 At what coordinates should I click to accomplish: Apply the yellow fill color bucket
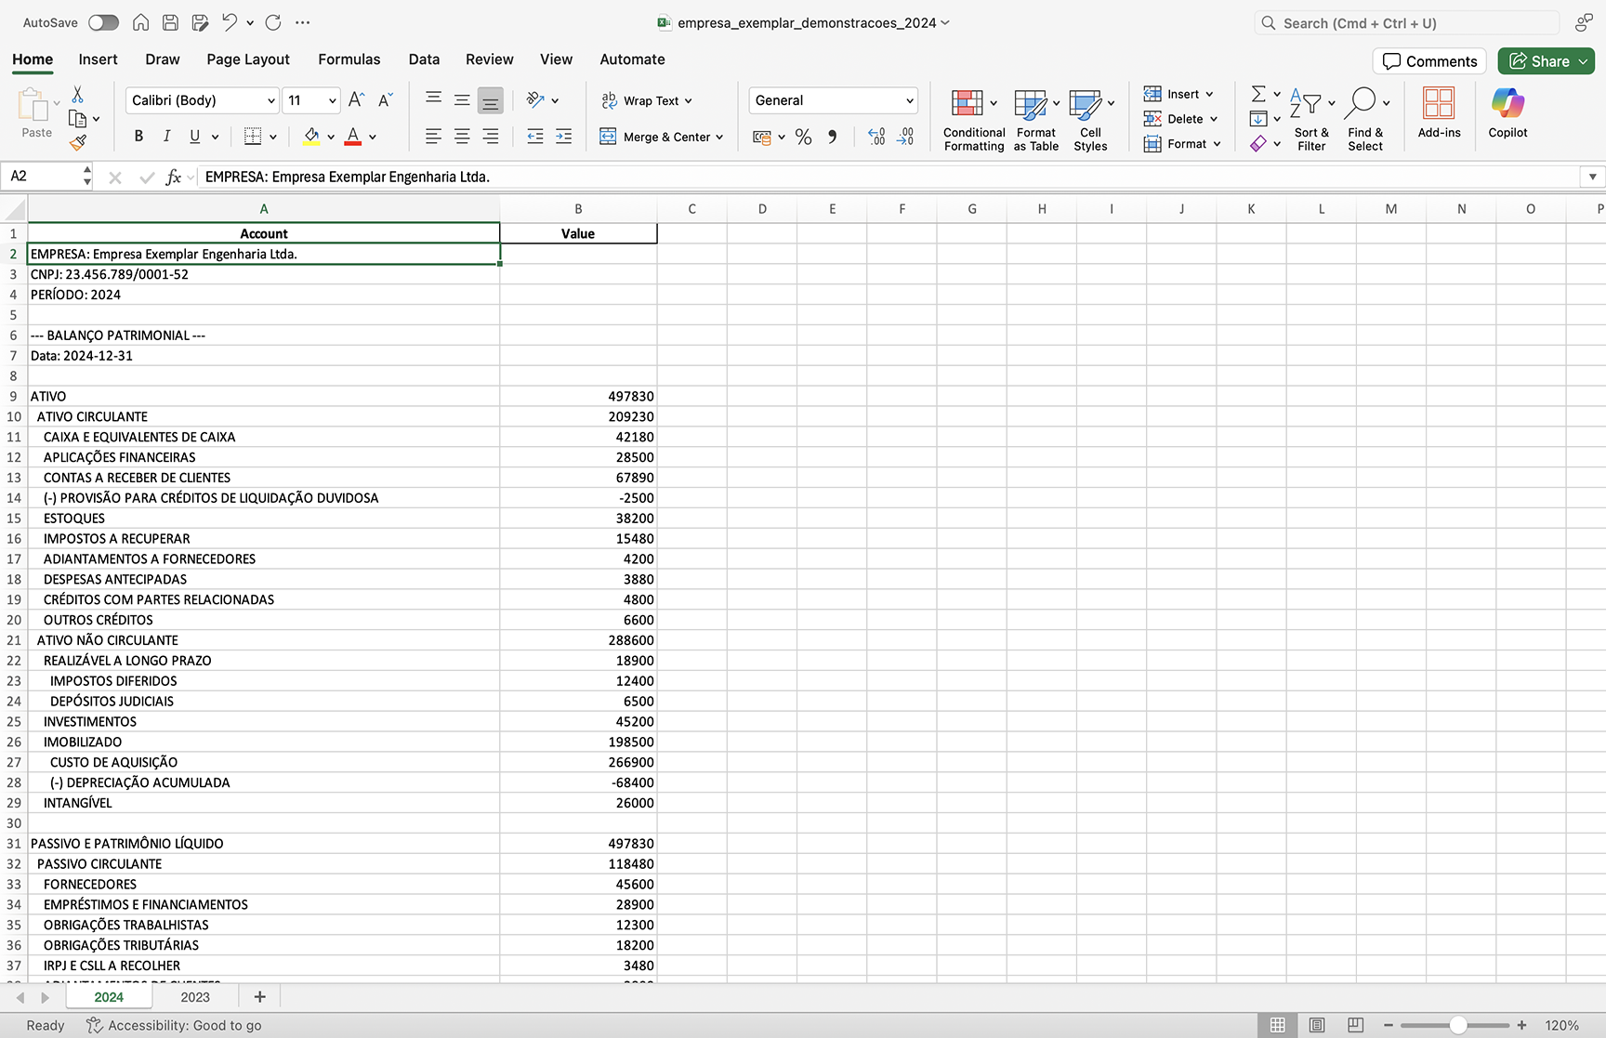(x=312, y=137)
